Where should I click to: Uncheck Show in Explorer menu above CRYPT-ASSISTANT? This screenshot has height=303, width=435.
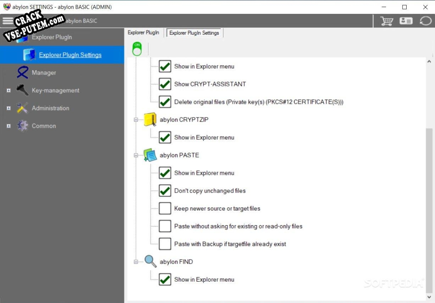click(165, 66)
